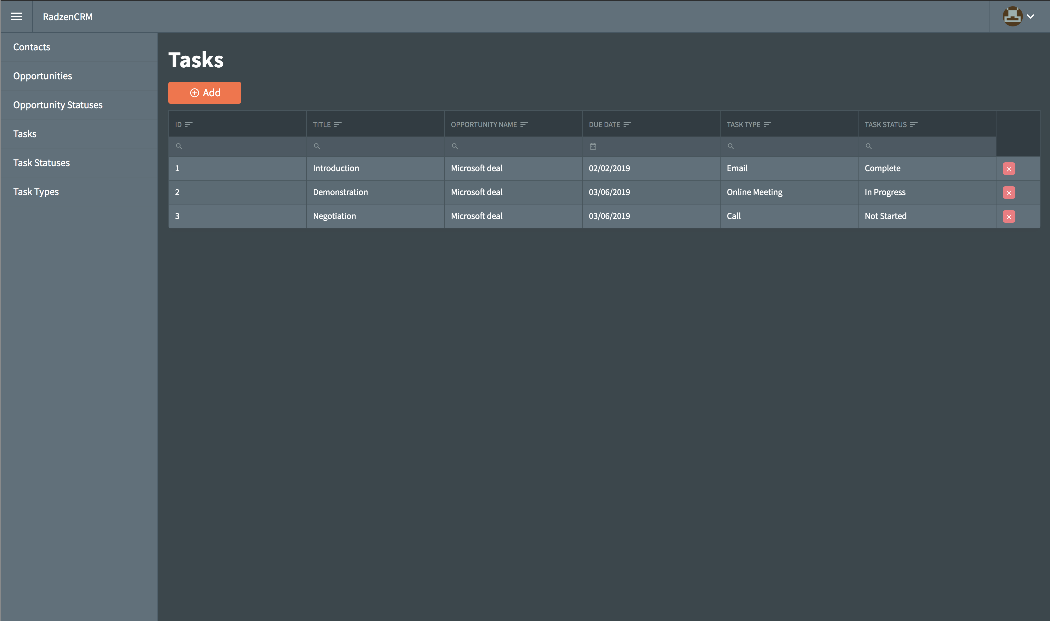Delete the Introduction task row
1050x621 pixels.
[1008, 169]
